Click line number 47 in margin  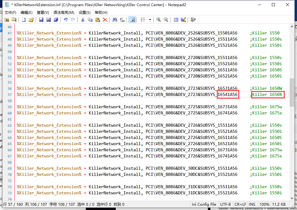pos(10,33)
